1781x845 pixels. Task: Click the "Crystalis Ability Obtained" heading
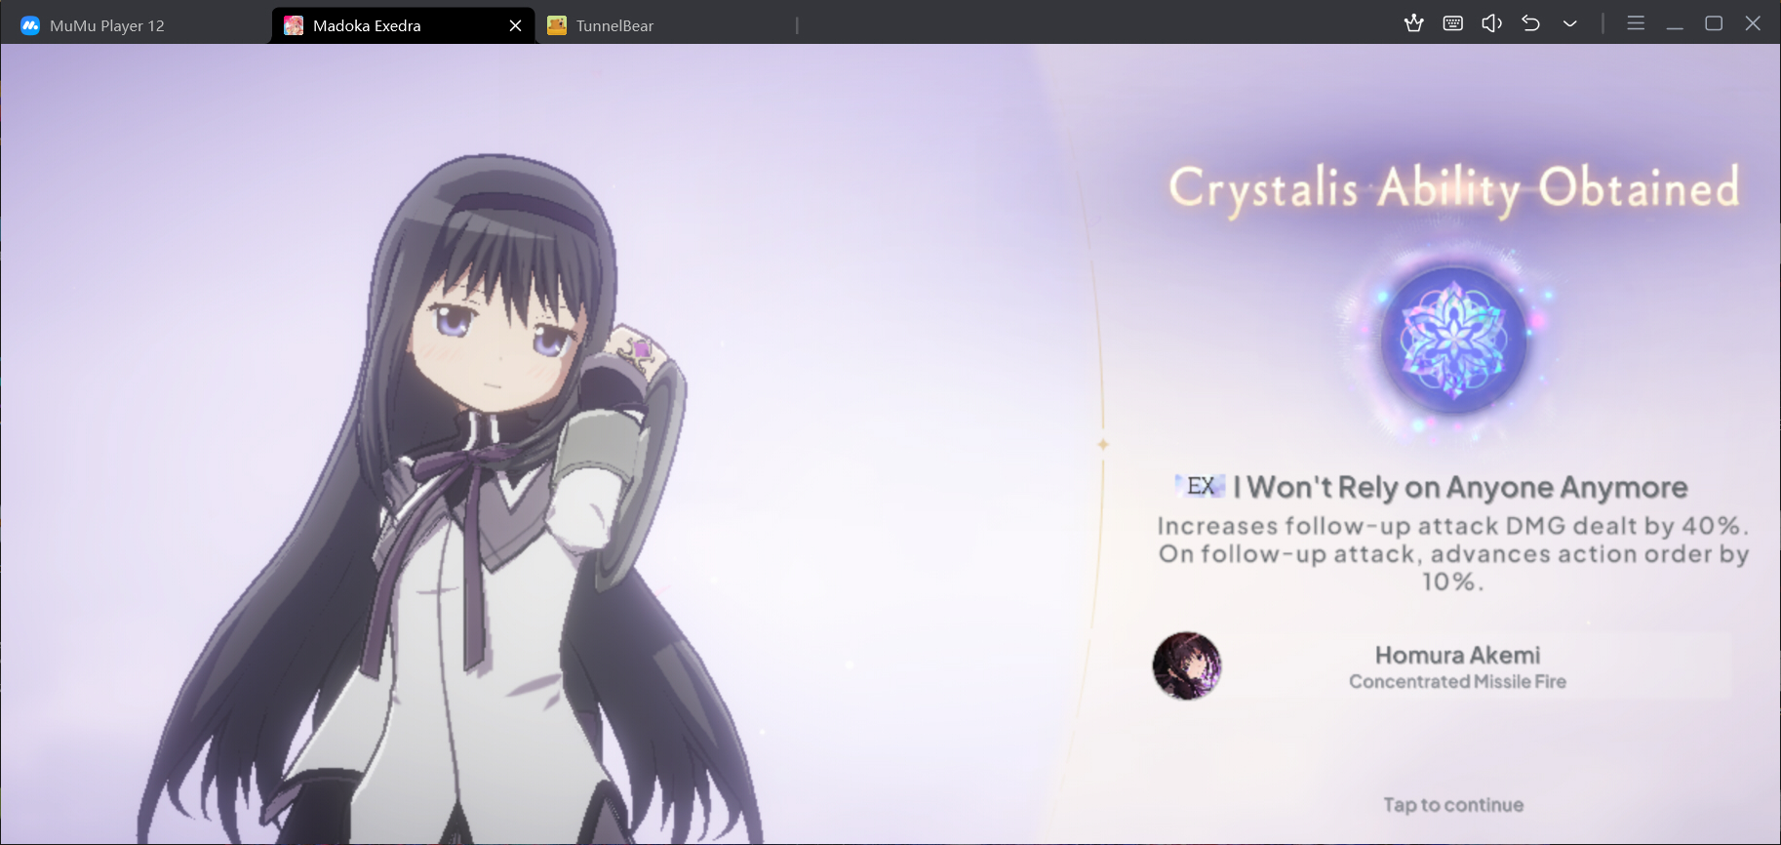[1453, 189]
